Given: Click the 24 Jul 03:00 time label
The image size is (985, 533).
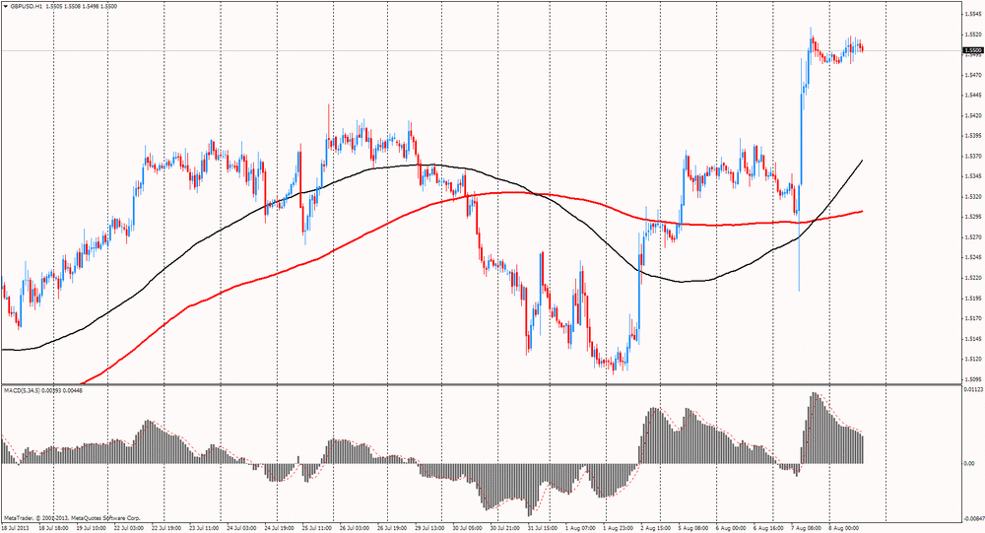Looking at the screenshot, I should point(241,529).
